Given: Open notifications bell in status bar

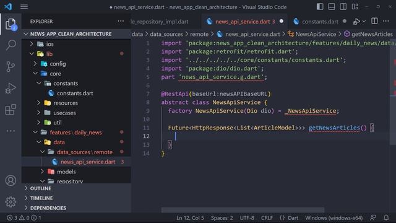Looking at the screenshot, I should click(386, 217).
